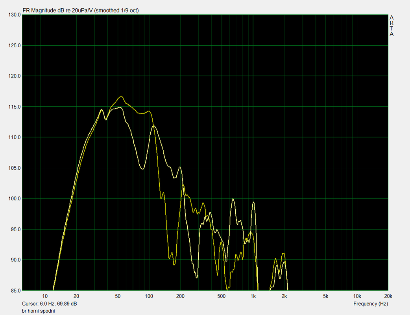This screenshot has width=410, height=315.
Task: Click the 50 Hz frequency axis label
Action: [118, 296]
